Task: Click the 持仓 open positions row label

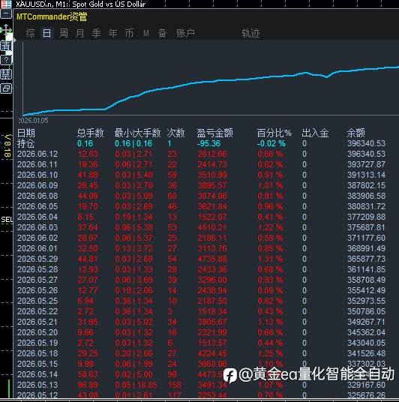Action: point(25,143)
